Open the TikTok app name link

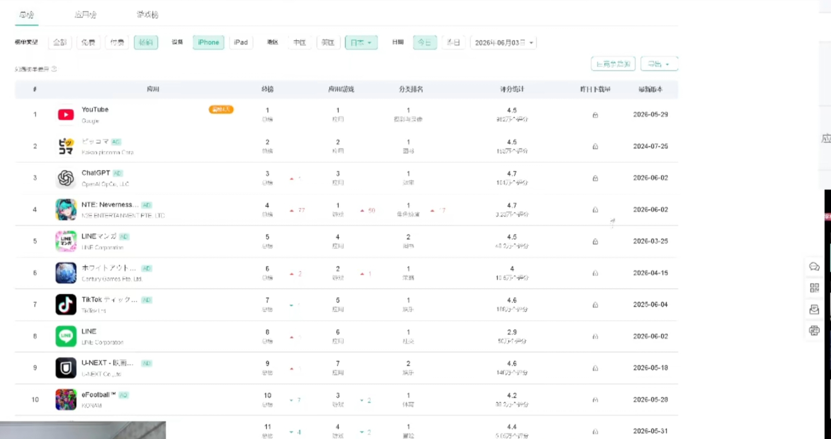(109, 299)
